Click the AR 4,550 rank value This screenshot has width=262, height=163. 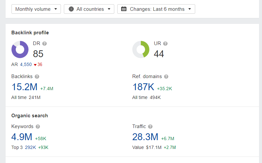(26, 64)
